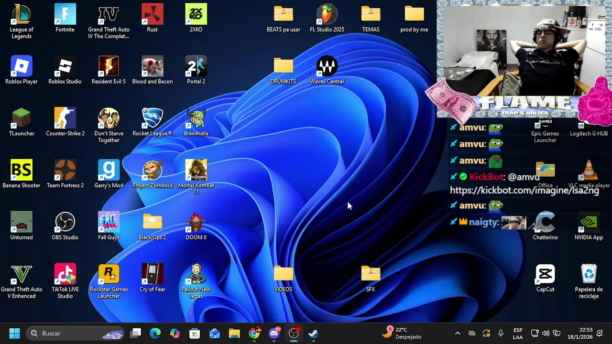Select Grand Theft Auto IV shortcut
This screenshot has height=344, width=612.
coord(109,21)
